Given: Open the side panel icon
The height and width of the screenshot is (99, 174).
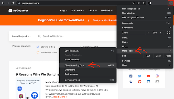Looking at the screenshot, I should point(150,3).
